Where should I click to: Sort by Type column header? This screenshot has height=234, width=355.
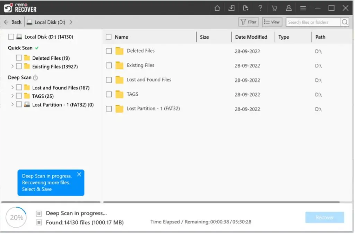coord(284,37)
